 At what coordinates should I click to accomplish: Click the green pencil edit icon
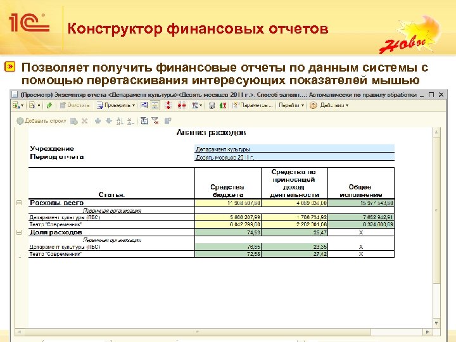tap(49, 105)
